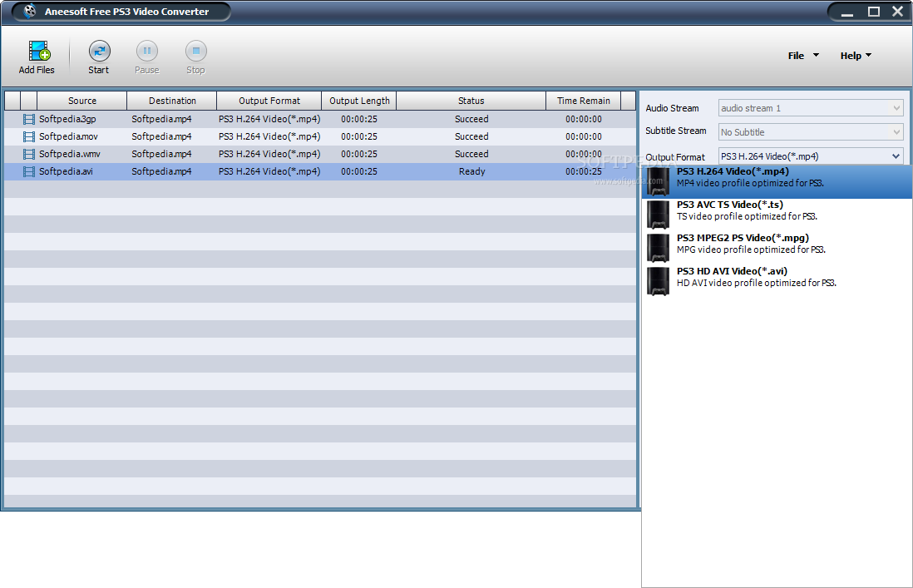Image resolution: width=913 pixels, height=588 pixels.
Task: Sort by the Destination column header
Action: (172, 101)
